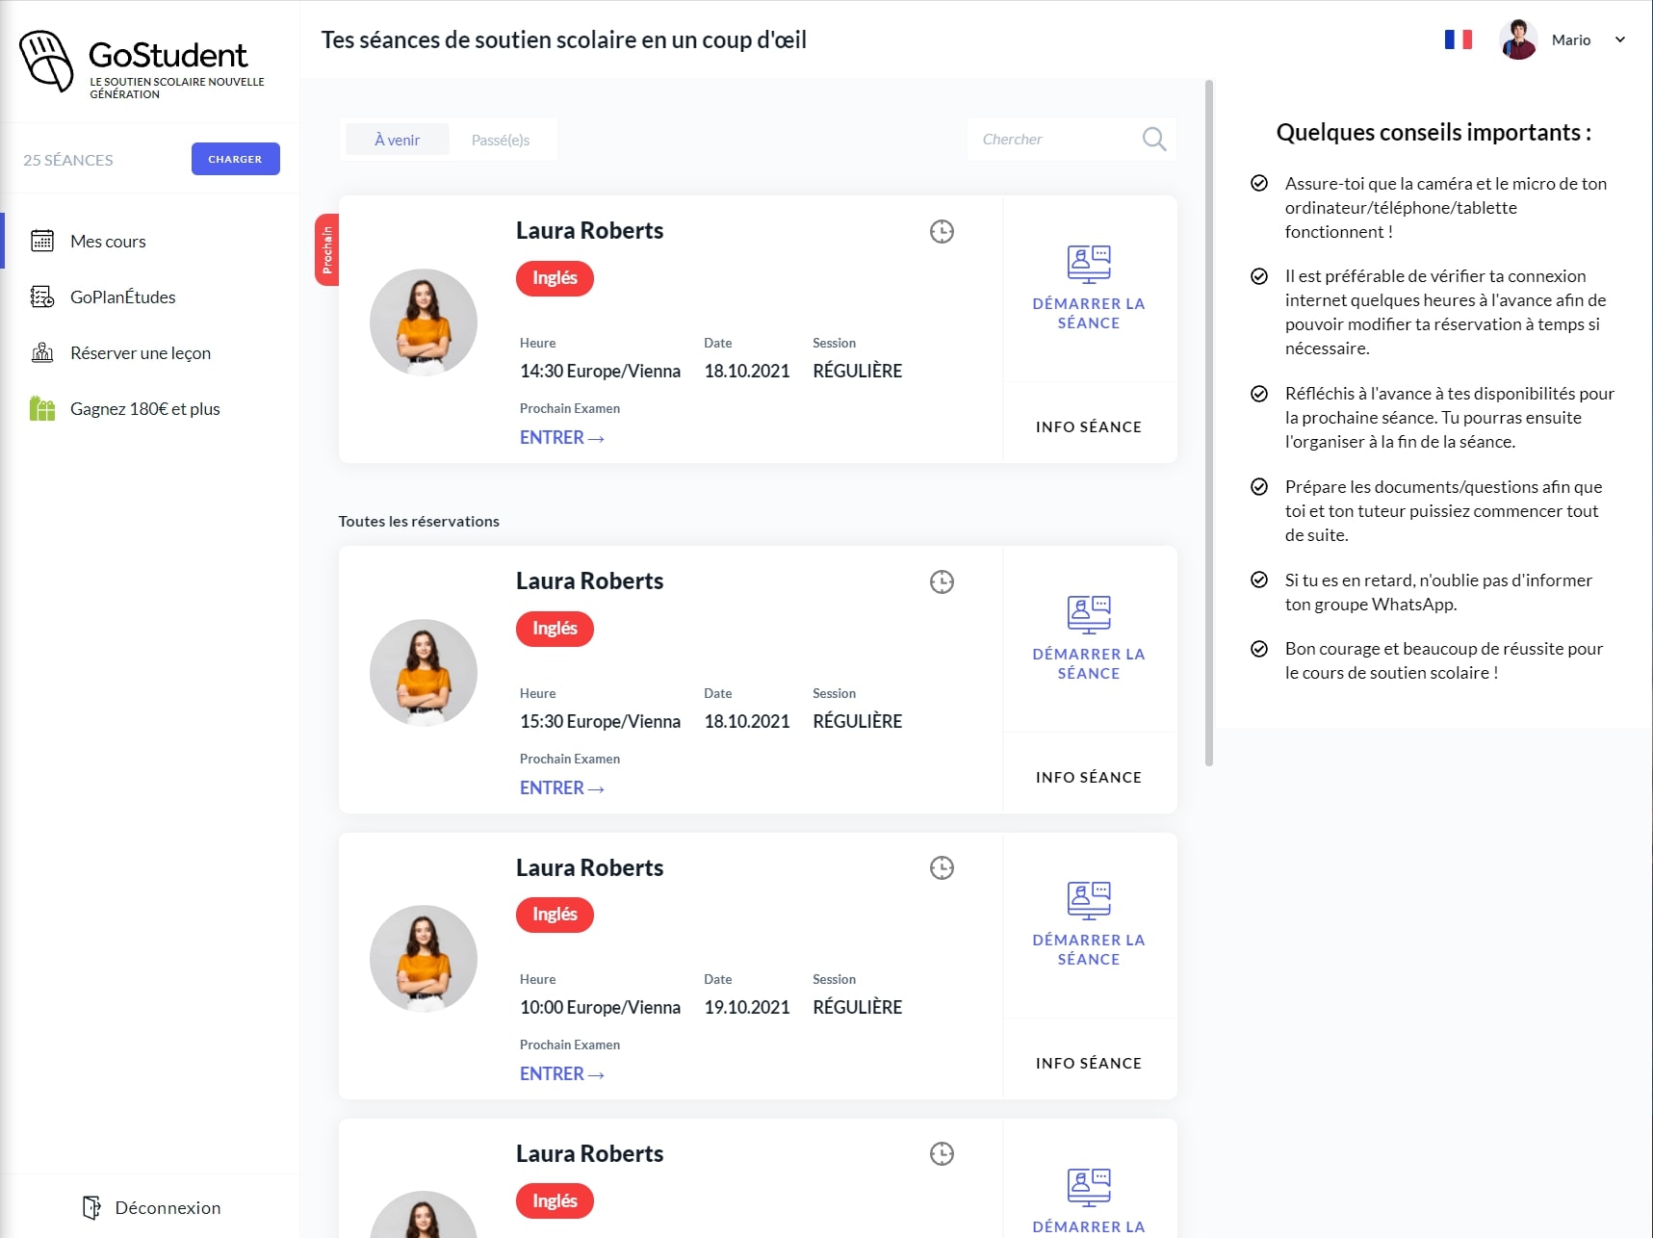
Task: Click the 'Quelques conseils importants :' heading
Action: (x=1433, y=132)
